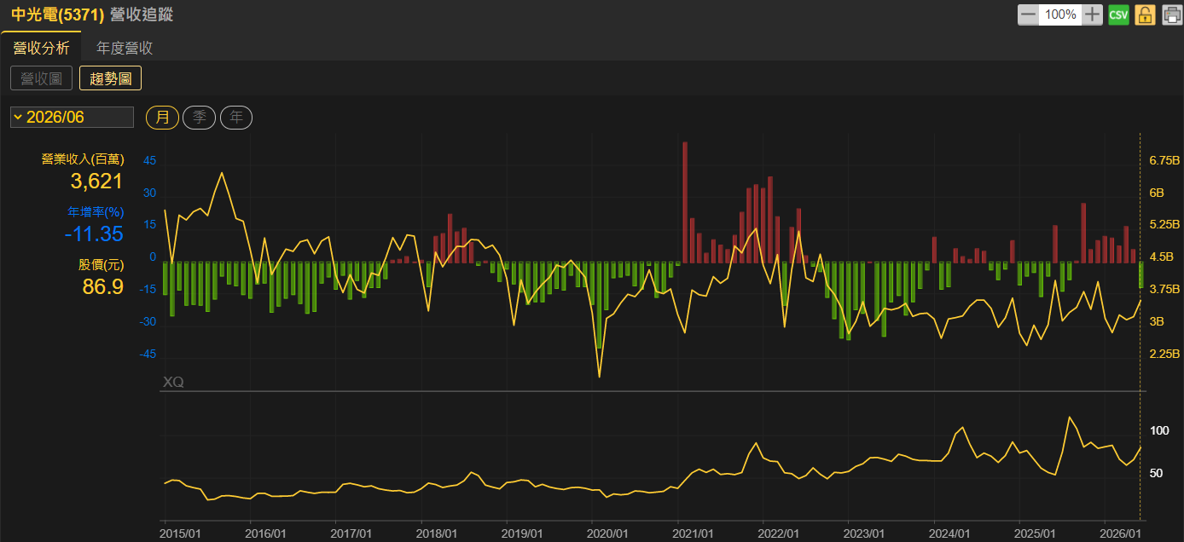
Task: Click the 2019/01 x-axis label
Action: point(523,533)
